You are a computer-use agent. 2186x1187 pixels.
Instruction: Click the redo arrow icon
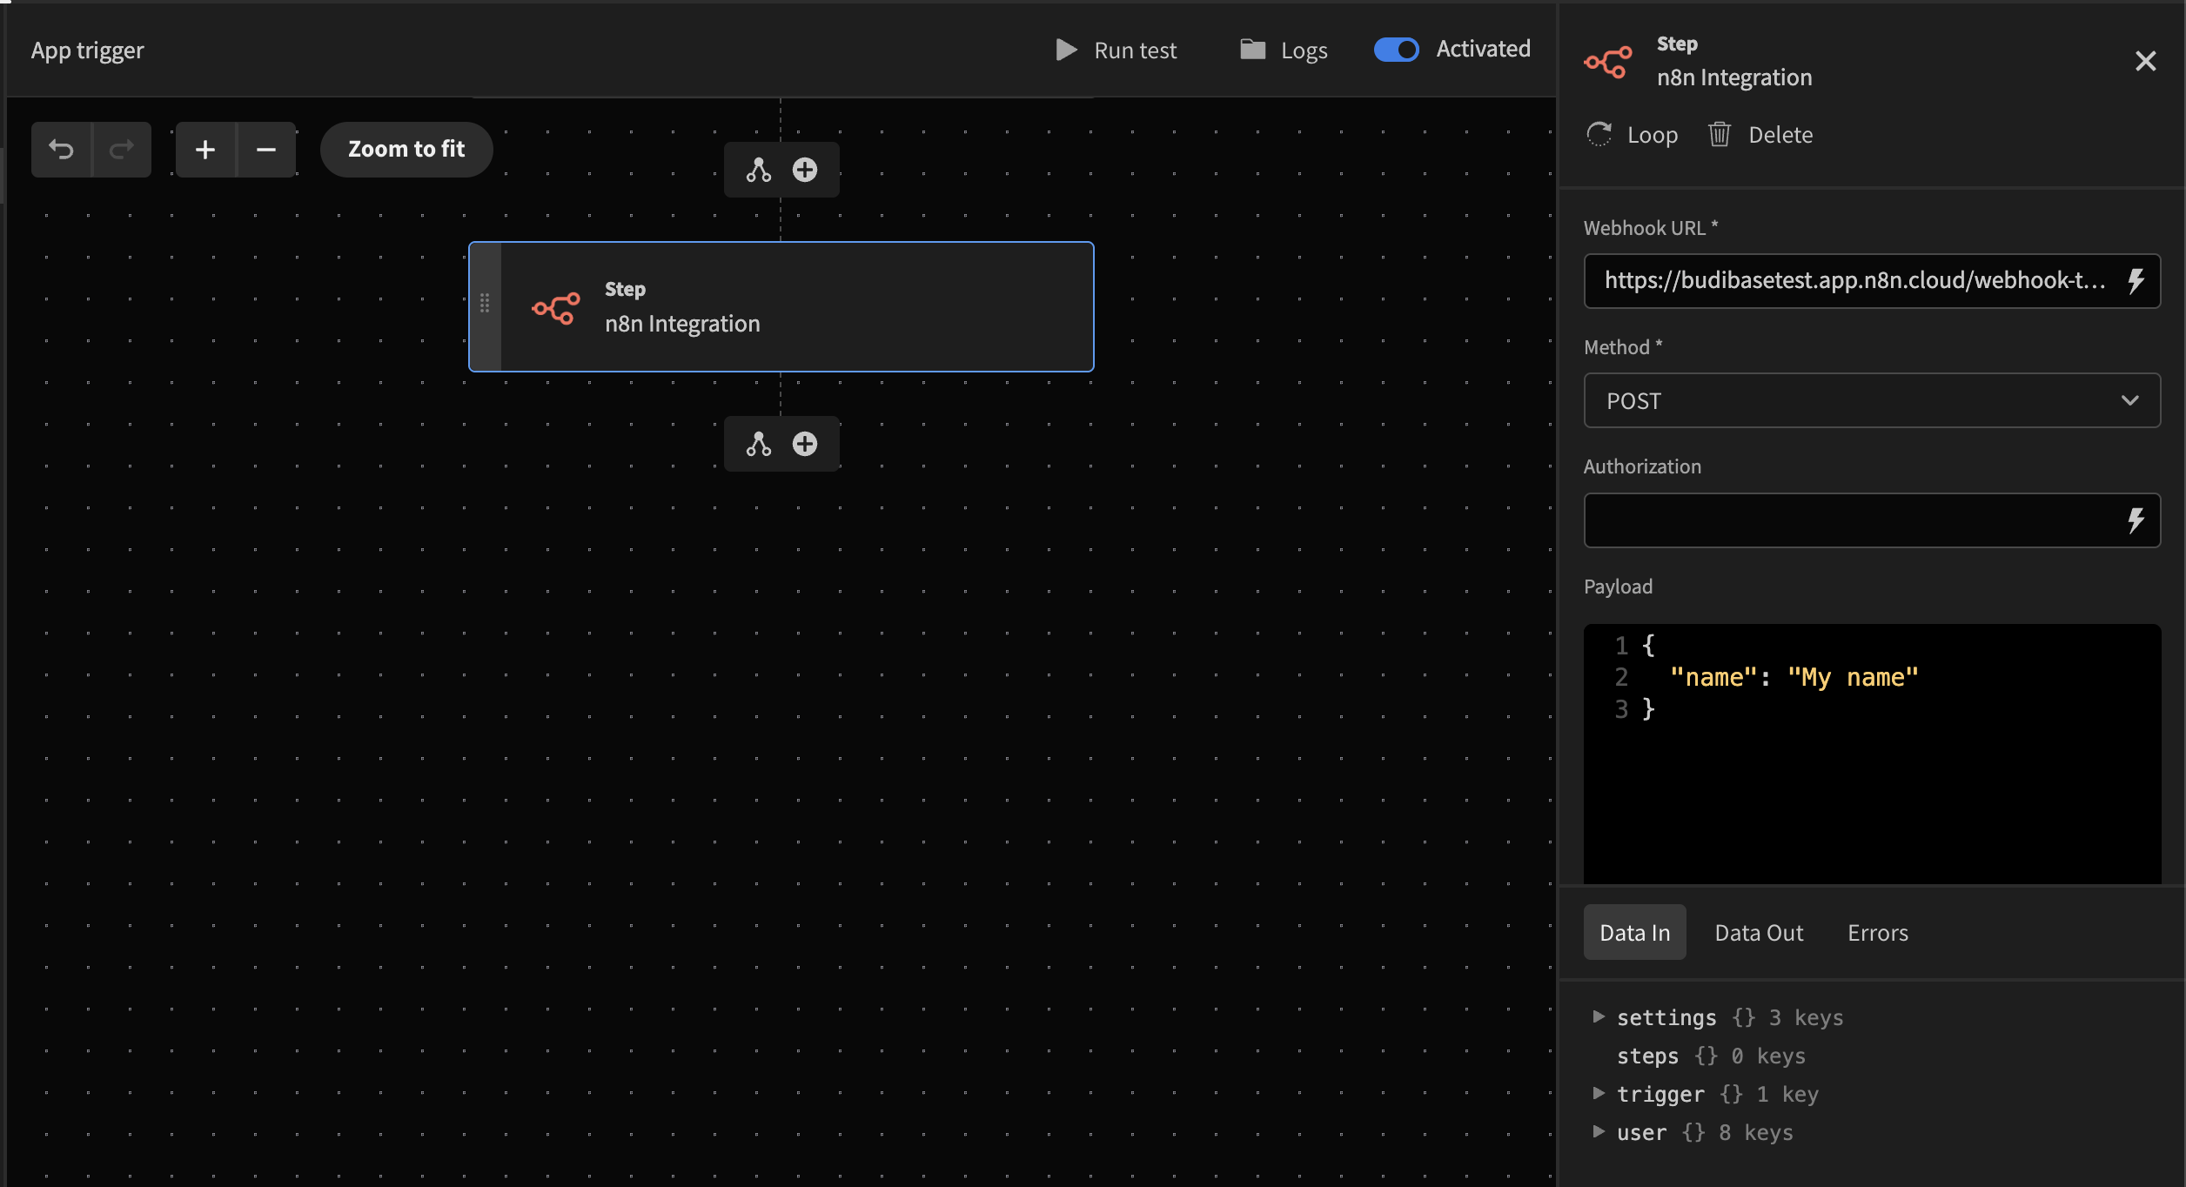(x=121, y=150)
